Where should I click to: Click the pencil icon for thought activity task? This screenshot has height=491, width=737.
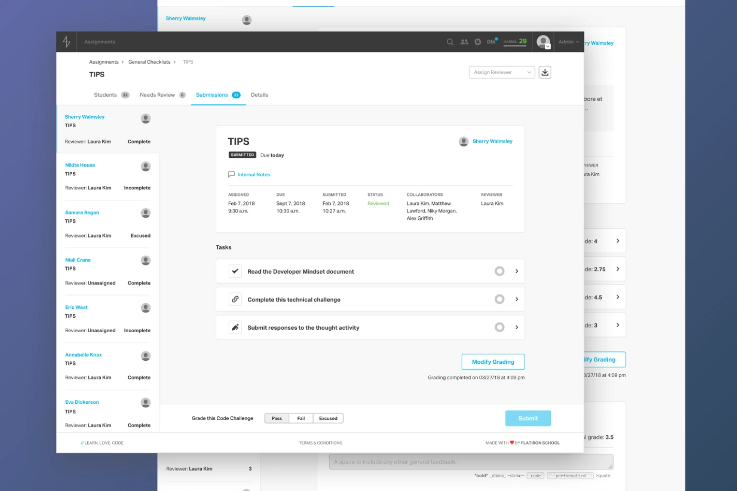pos(235,327)
